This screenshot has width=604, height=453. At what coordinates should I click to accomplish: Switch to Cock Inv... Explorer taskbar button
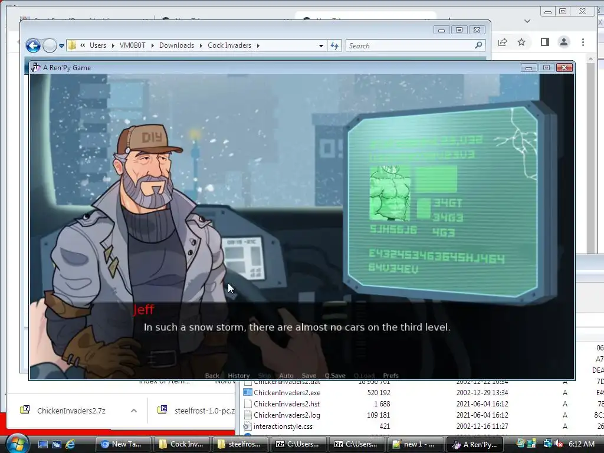pos(181,444)
